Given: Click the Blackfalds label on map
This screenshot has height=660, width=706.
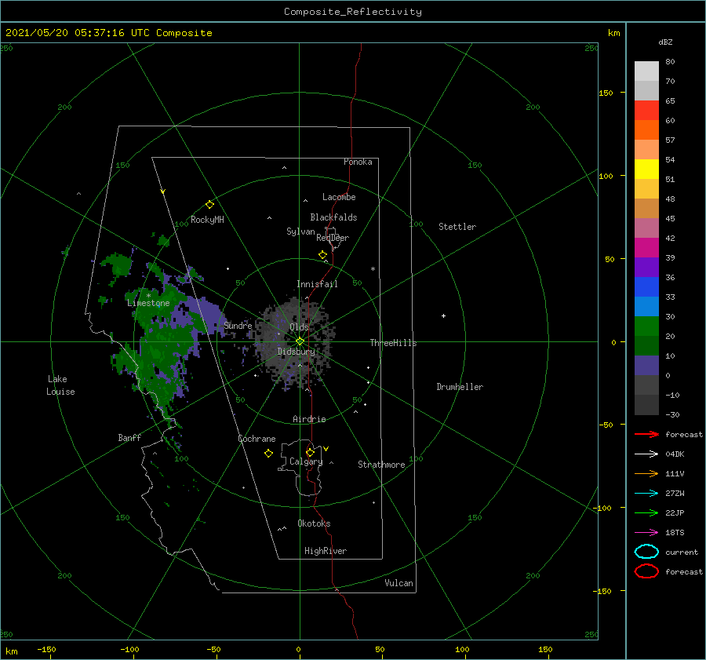Looking at the screenshot, I should (x=333, y=217).
